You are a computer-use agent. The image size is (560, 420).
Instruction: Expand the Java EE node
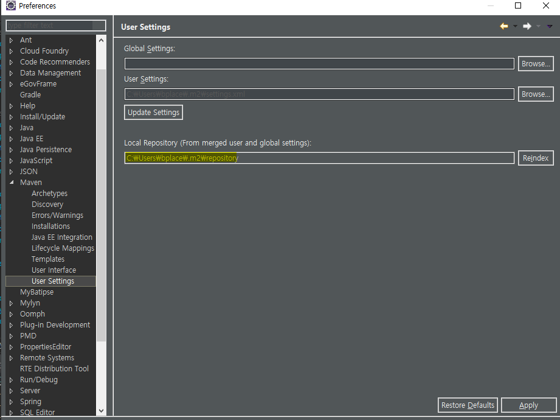point(11,139)
